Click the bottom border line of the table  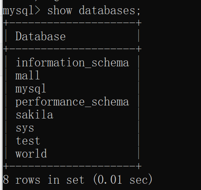coord(72,166)
